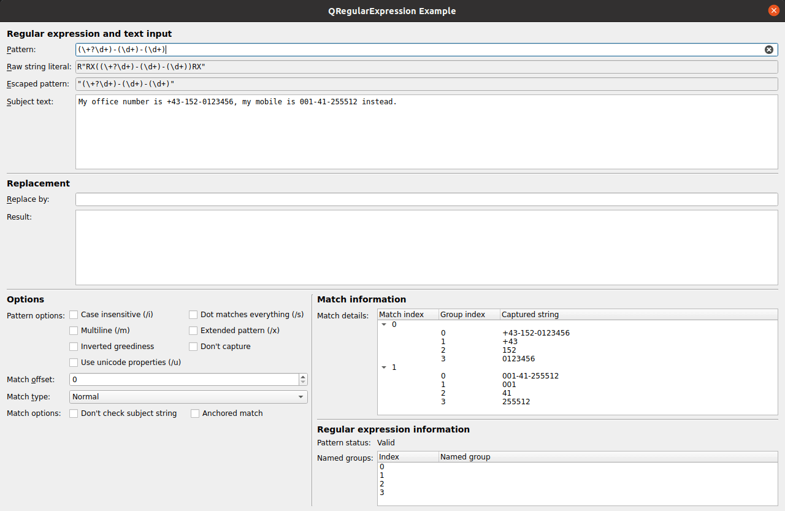This screenshot has width=785, height=511.
Task: Collapse match index 0 in the tree
Action: pyautogui.click(x=385, y=325)
